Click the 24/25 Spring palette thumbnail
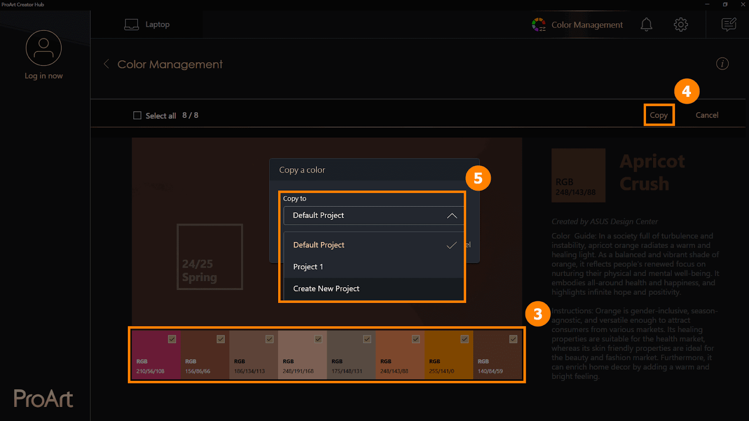The image size is (749, 421). 210,257
